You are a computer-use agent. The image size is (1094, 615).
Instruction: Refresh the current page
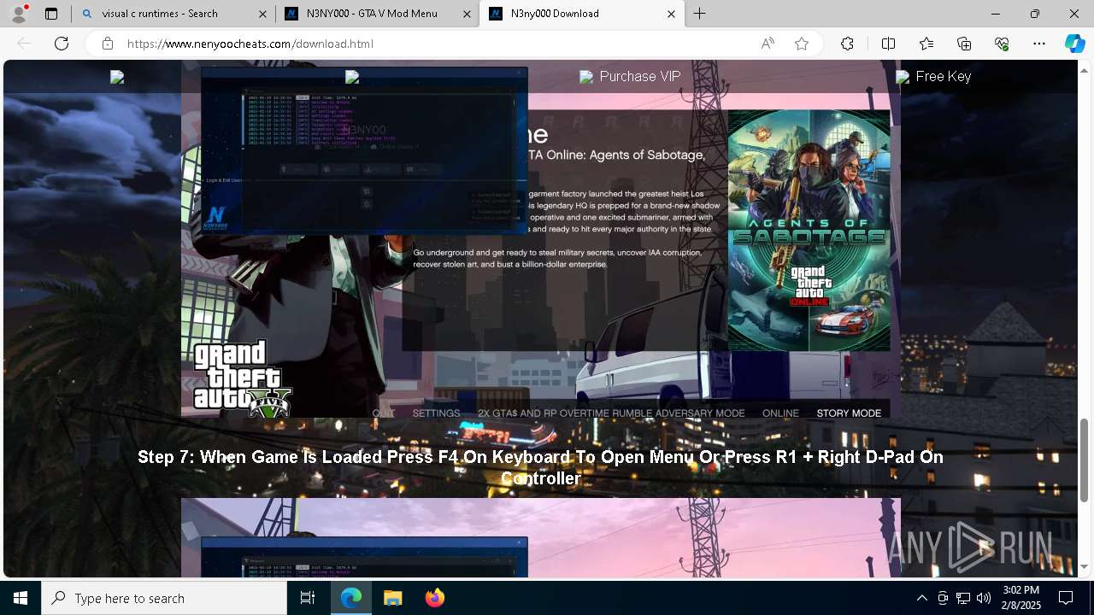[x=62, y=44]
